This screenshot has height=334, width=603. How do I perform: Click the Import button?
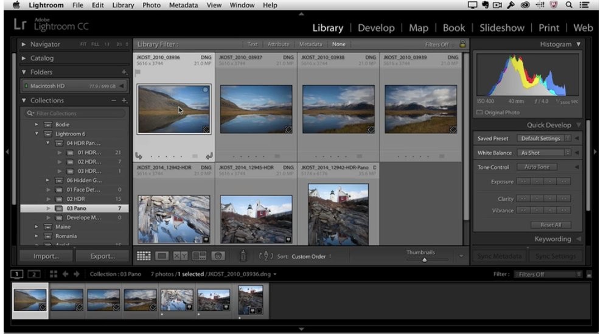(x=46, y=256)
